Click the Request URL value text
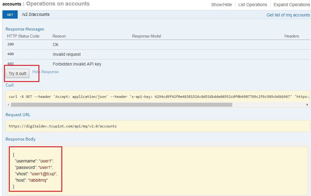 click(x=63, y=126)
